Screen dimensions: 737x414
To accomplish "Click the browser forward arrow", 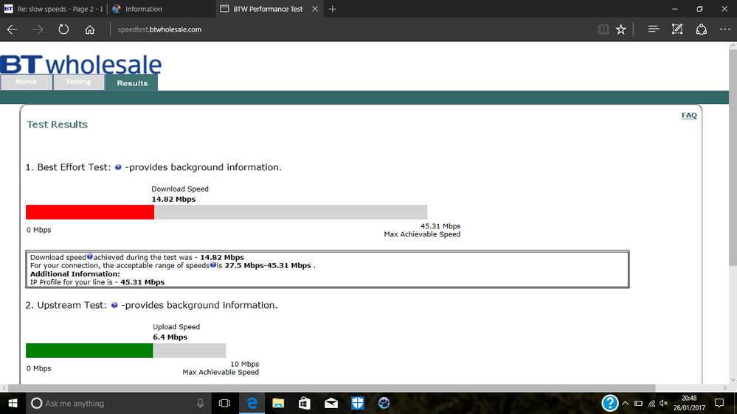I will [x=38, y=29].
